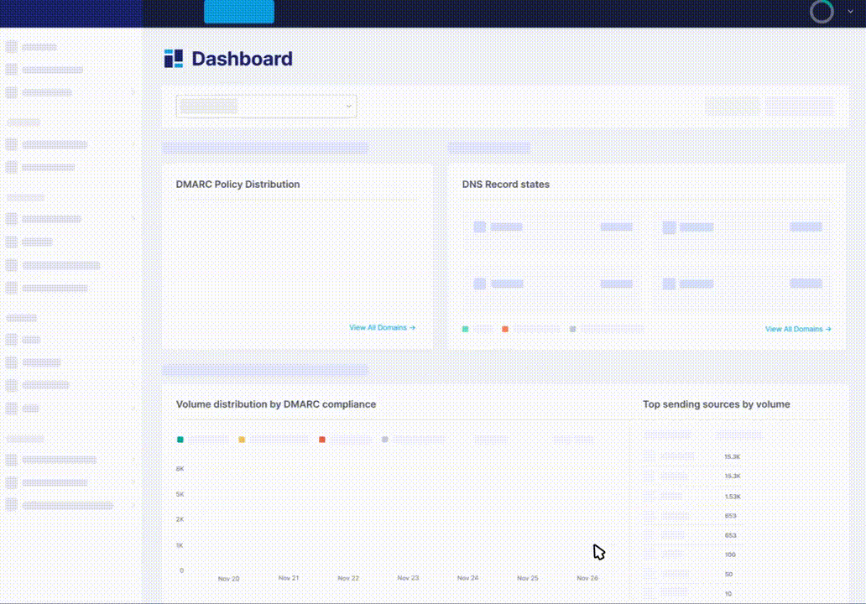Screen dimensions: 866x604
Task: Click the bottommost sidebar navigation icon
Action: pos(12,505)
